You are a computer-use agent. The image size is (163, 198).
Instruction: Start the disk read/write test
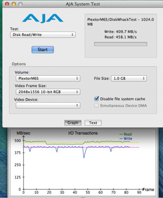click(x=43, y=49)
